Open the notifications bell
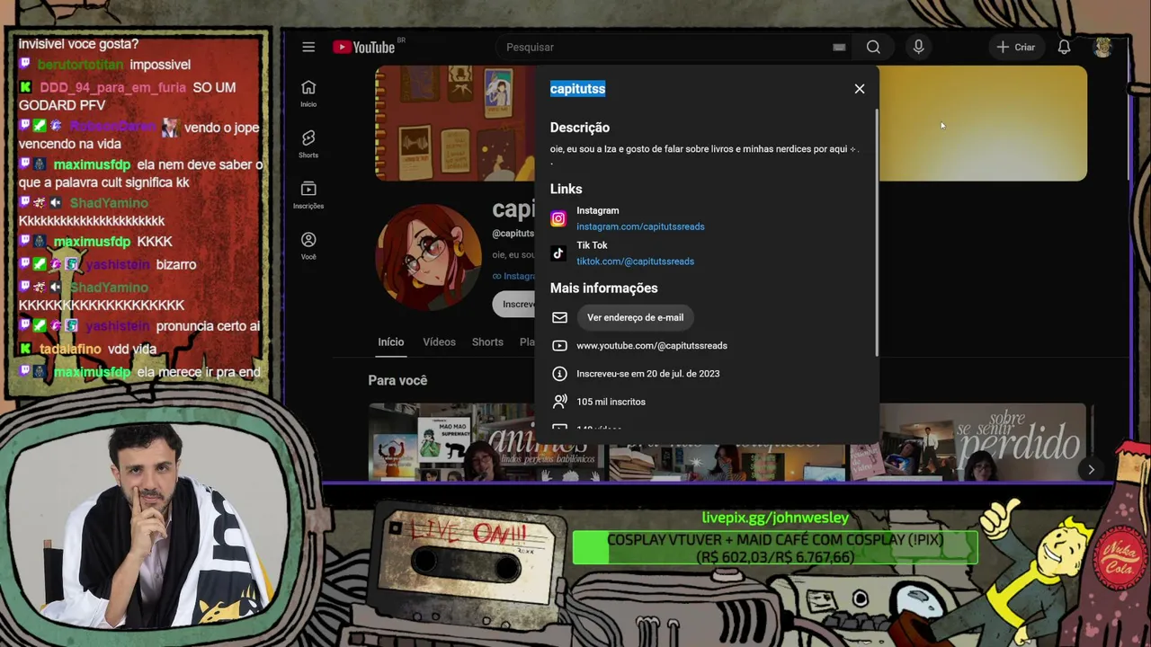The height and width of the screenshot is (647, 1151). click(1064, 47)
